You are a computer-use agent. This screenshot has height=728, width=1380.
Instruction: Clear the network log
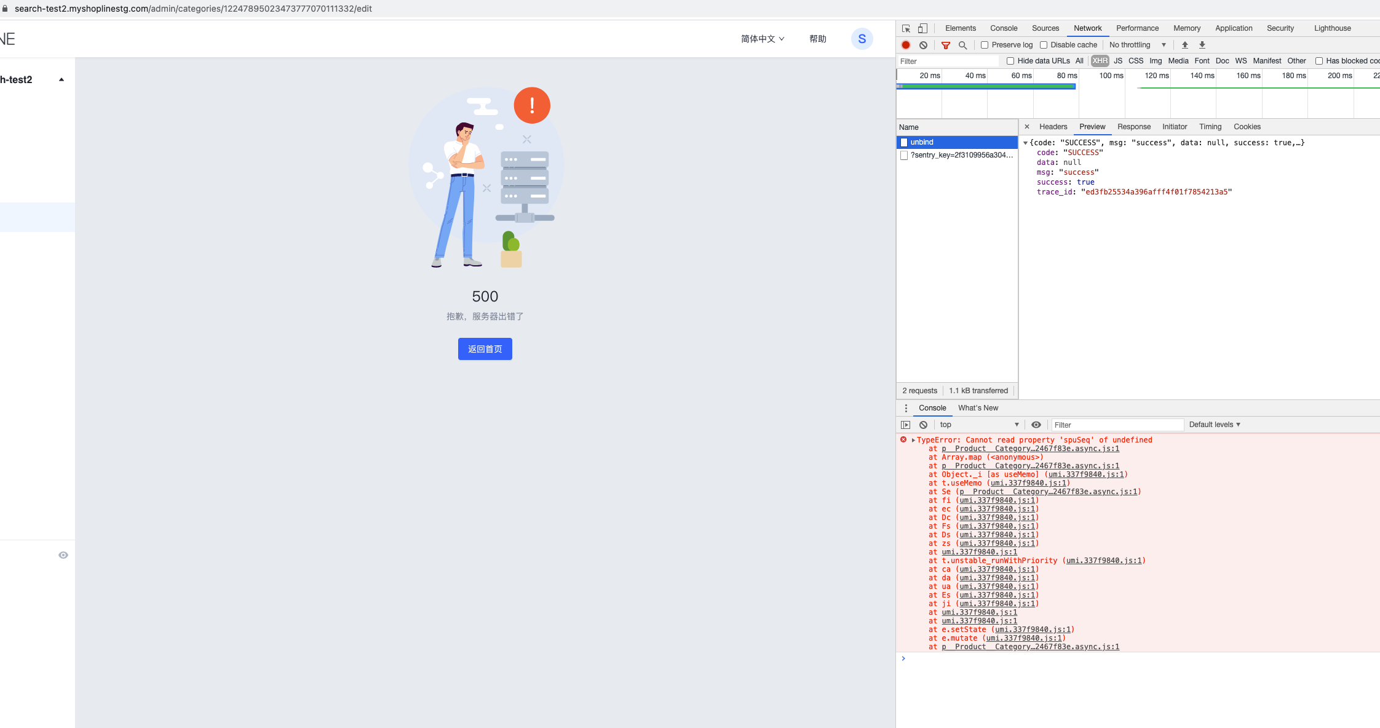click(x=923, y=45)
